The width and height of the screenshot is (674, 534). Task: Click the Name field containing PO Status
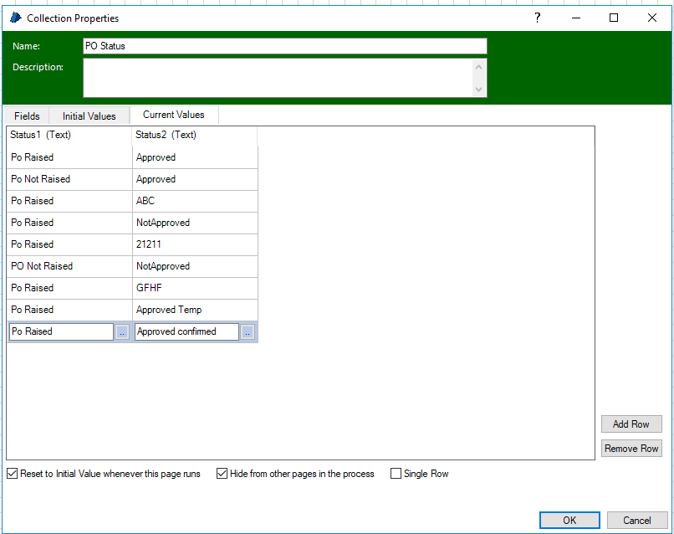(284, 46)
